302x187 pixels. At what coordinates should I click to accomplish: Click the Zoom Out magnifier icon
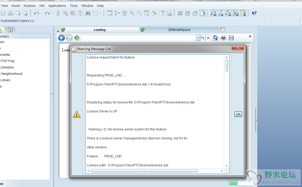pos(139,13)
